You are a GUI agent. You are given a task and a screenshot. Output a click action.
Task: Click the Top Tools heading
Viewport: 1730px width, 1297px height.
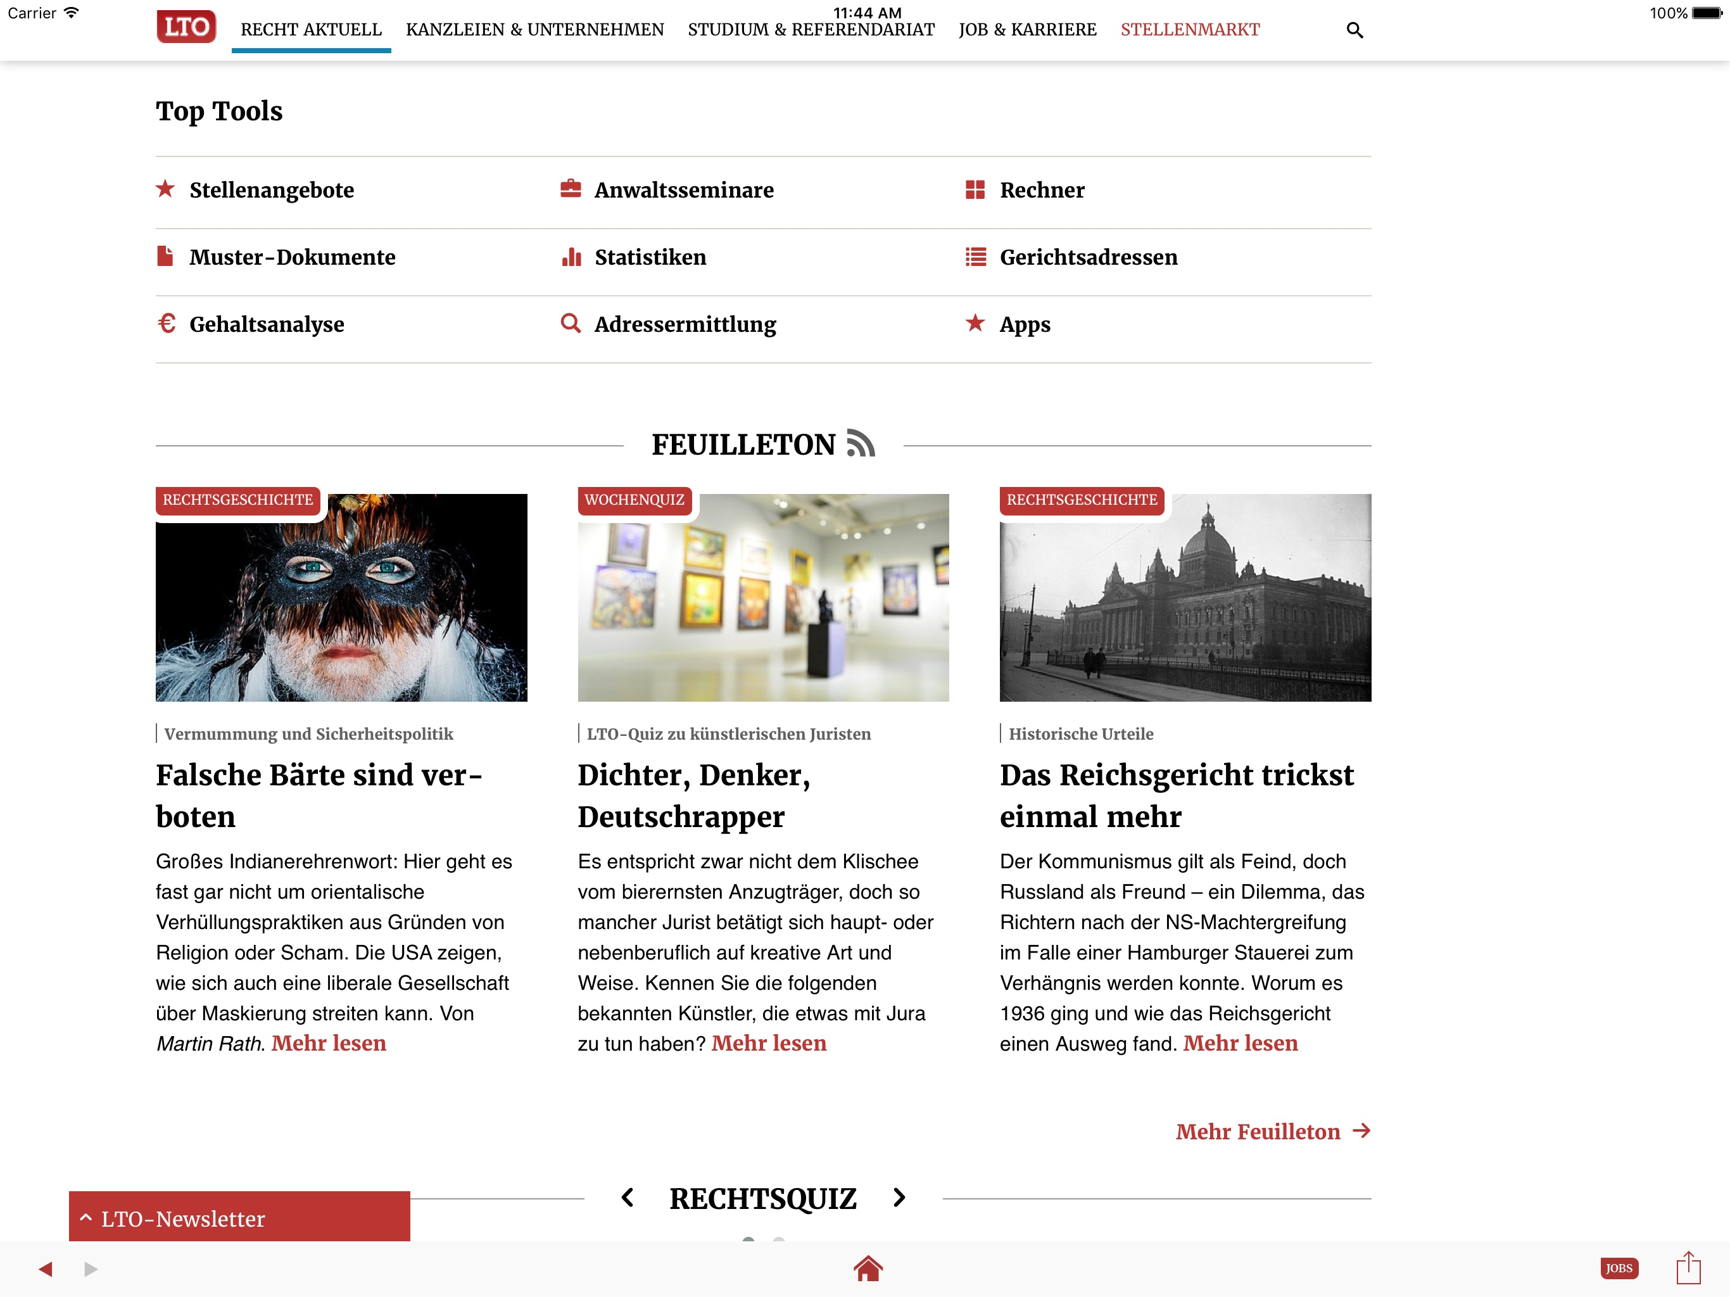[219, 111]
